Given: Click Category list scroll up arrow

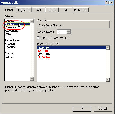Looking at the screenshot, I should 32,21.
